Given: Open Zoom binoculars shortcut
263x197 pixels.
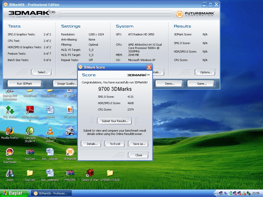Looking at the screenshot, I should click(x=10, y=175).
